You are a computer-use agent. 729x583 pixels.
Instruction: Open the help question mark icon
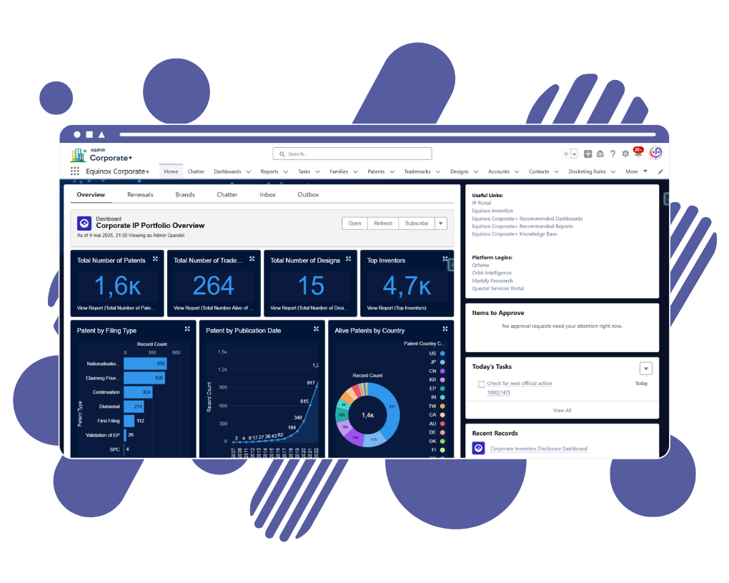tap(613, 154)
